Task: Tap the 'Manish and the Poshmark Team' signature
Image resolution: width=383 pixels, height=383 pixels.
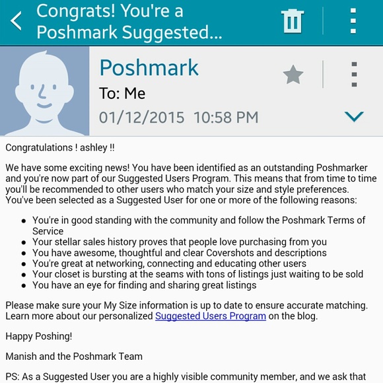Action: 74,357
